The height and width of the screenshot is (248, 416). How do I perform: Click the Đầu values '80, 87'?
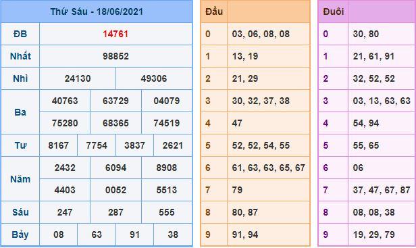pos(245,212)
